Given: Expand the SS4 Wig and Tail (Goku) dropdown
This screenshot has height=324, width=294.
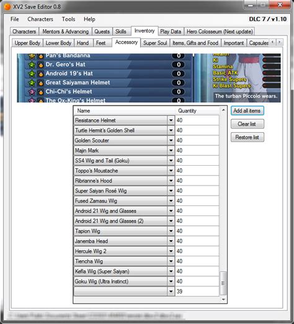Looking at the screenshot, I should [171, 161].
